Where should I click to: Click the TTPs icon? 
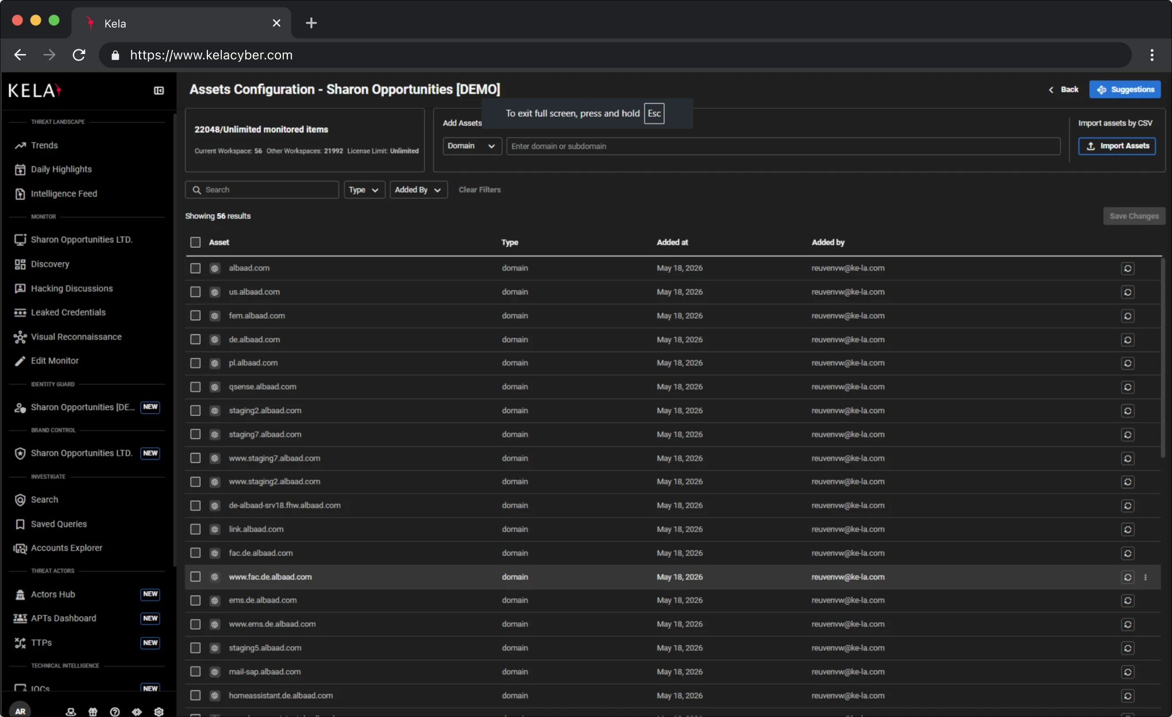(x=20, y=643)
